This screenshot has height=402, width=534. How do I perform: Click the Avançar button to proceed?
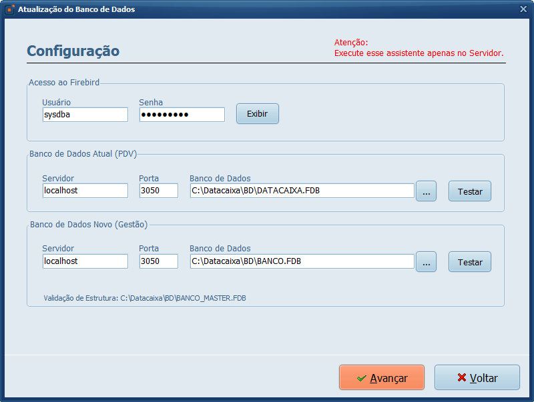(382, 377)
